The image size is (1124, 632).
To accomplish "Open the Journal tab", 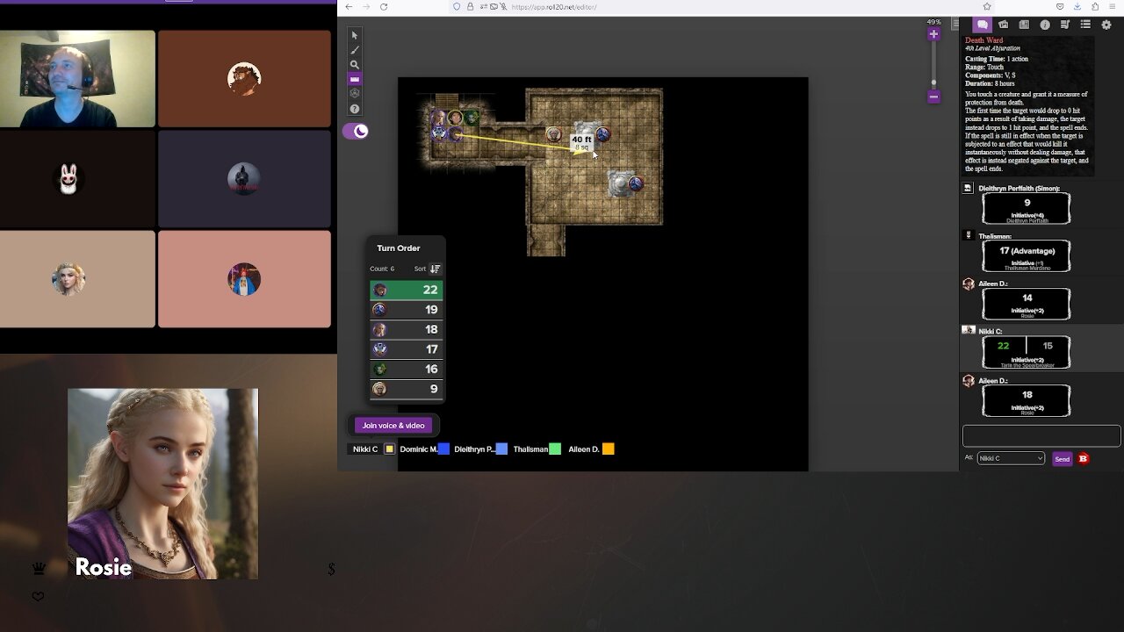I will click(x=1024, y=25).
